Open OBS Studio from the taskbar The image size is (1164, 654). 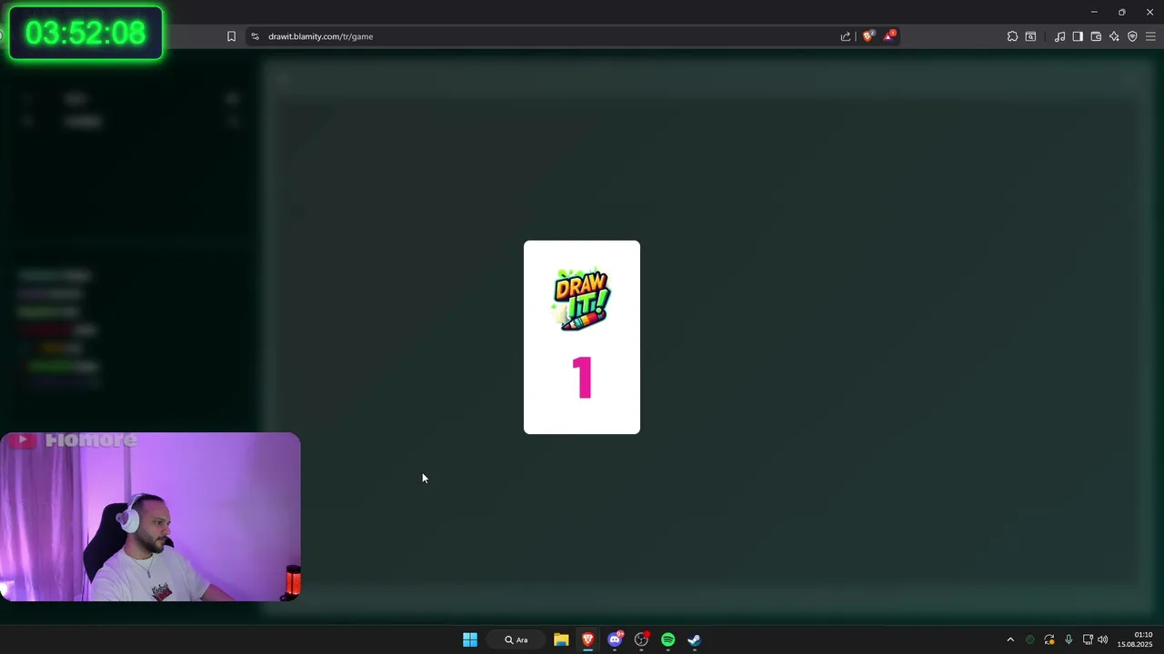click(x=641, y=639)
